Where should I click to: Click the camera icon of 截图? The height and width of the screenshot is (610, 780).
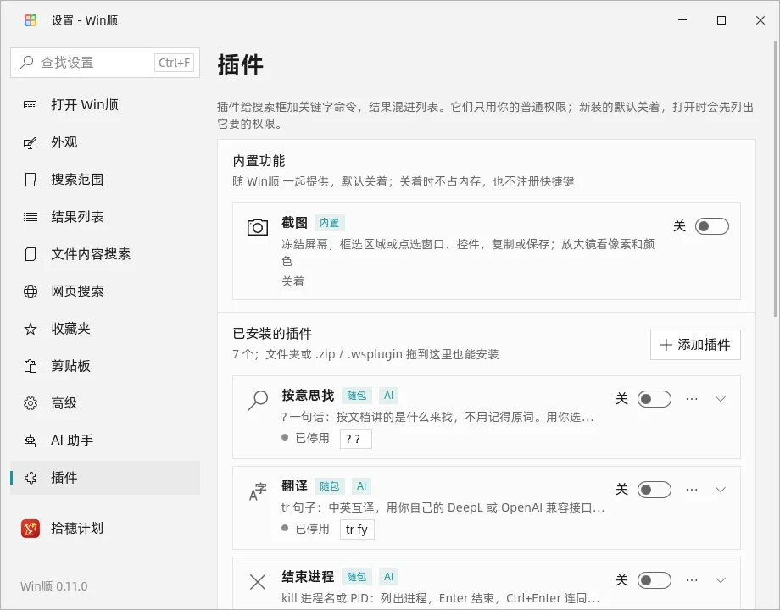tap(258, 227)
